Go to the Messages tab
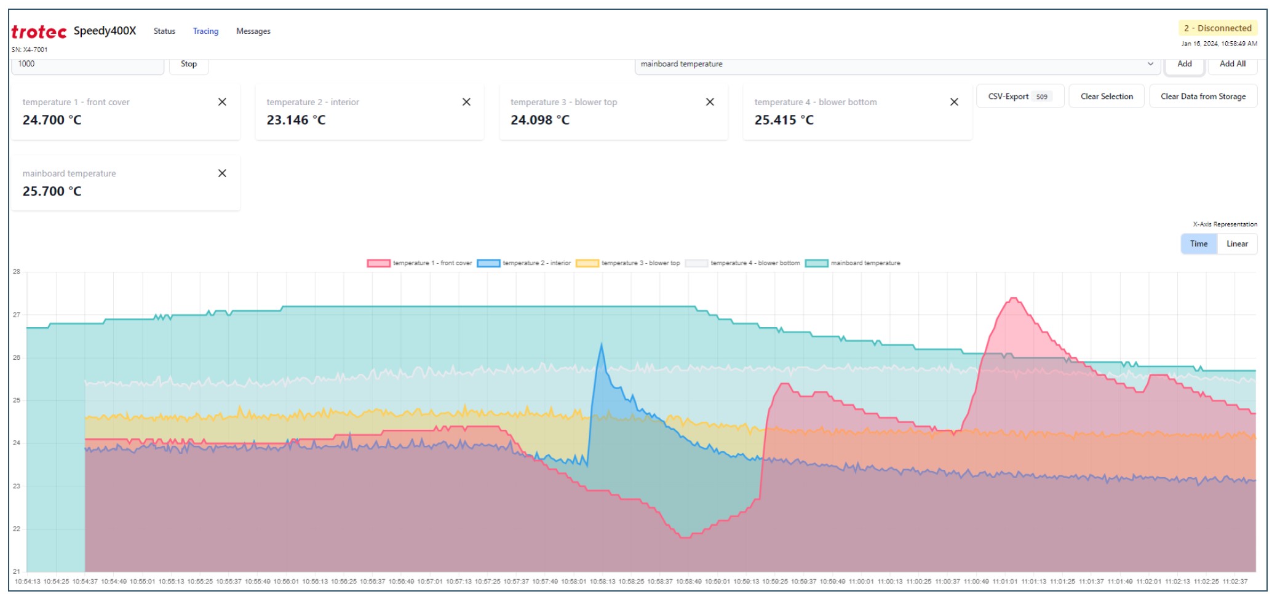 253,31
